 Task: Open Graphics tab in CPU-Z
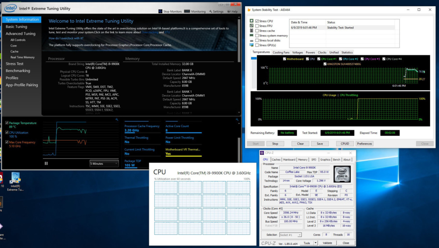[x=325, y=159]
